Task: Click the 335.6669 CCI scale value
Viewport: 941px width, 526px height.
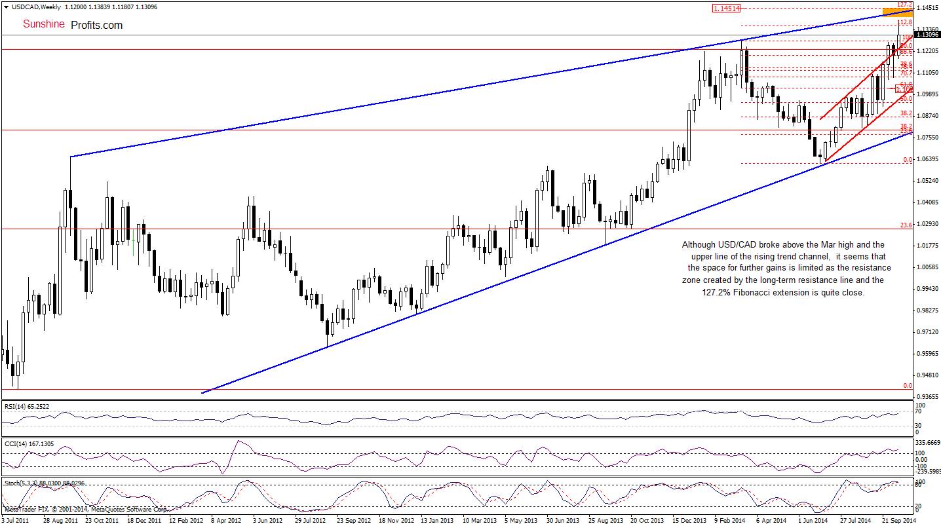Action: (927, 442)
